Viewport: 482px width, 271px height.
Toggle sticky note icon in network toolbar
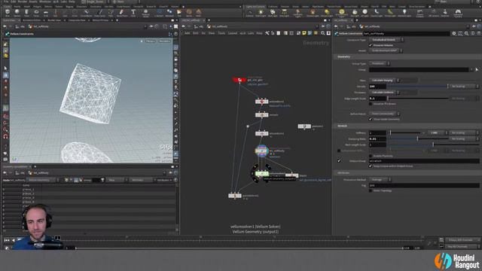[304, 33]
